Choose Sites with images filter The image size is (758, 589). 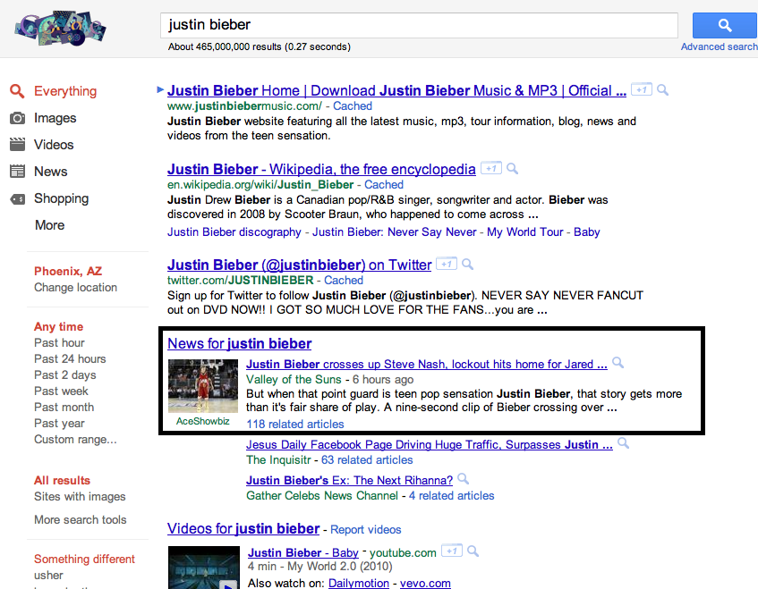pyautogui.click(x=80, y=497)
